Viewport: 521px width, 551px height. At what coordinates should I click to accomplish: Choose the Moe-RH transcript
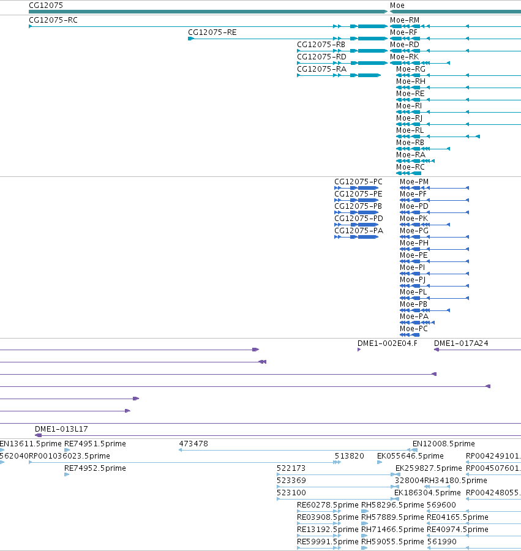[x=410, y=81]
